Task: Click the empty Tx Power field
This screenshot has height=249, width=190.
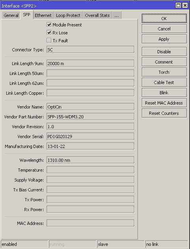Action: (90, 199)
